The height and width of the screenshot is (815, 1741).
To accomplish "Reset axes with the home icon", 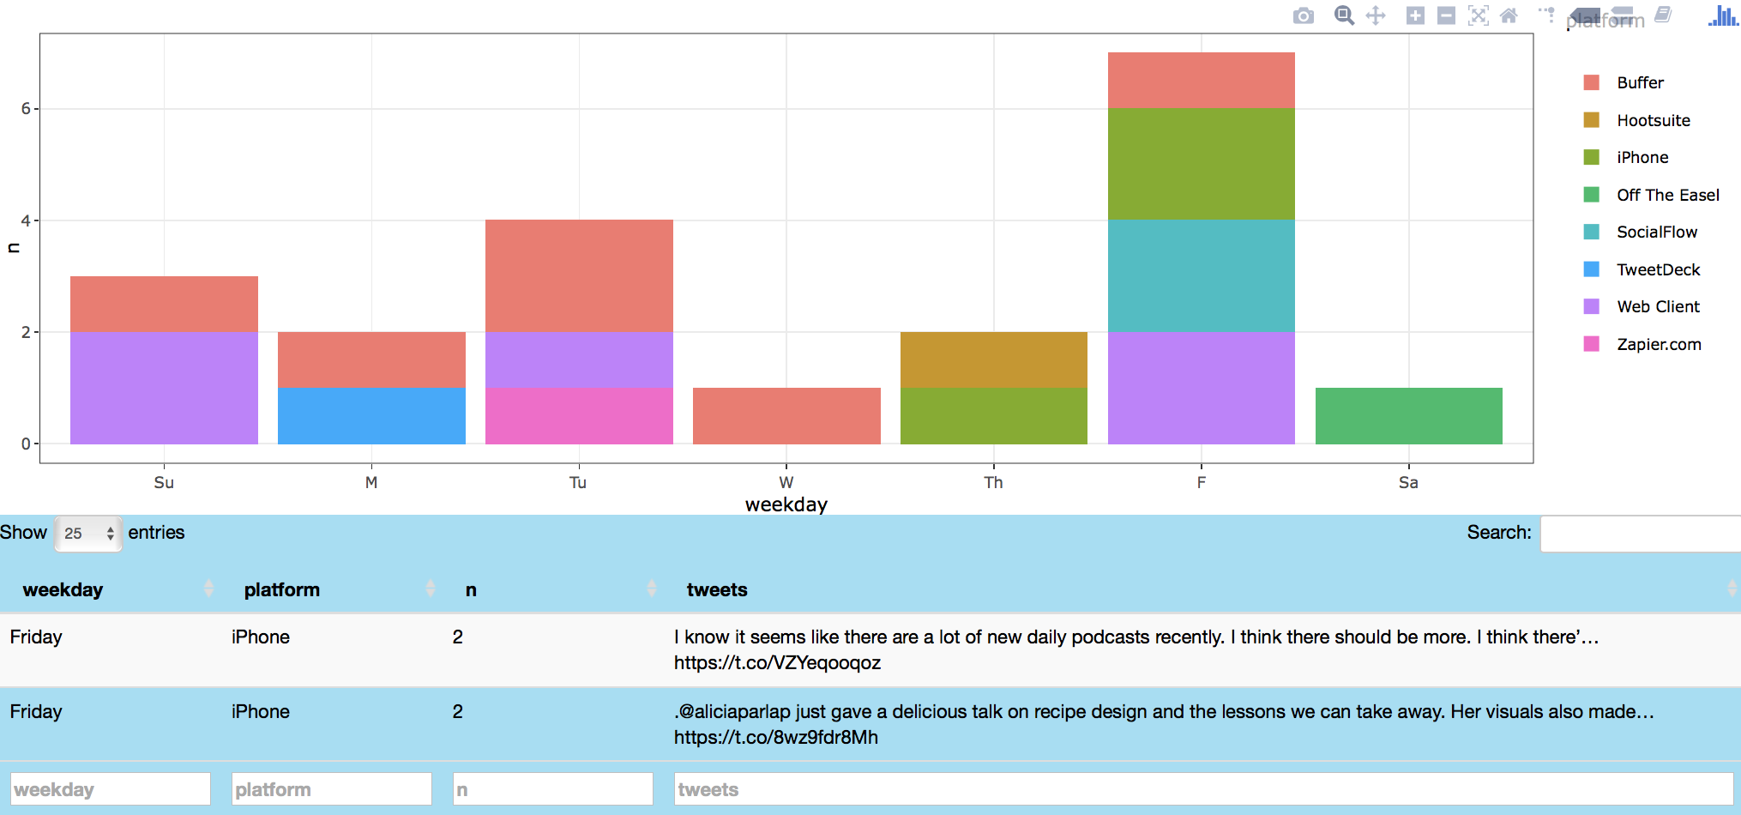I will point(1509,15).
